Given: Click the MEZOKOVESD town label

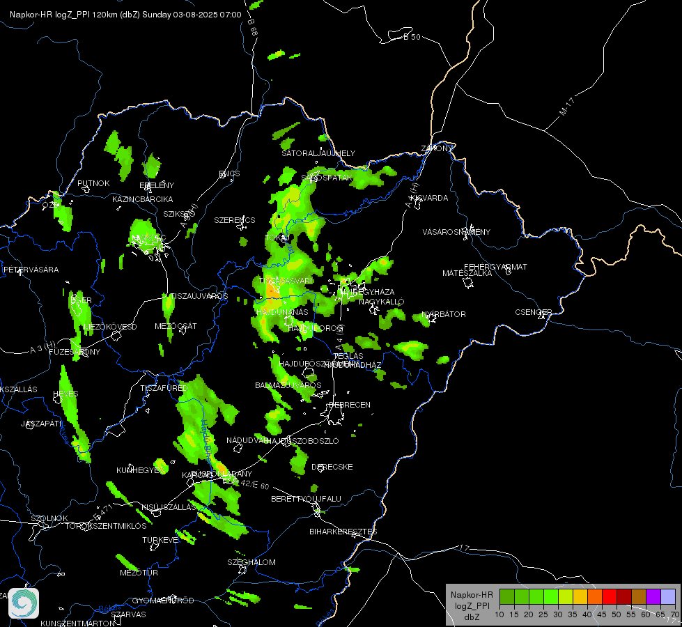Looking at the screenshot, I should point(110,327).
